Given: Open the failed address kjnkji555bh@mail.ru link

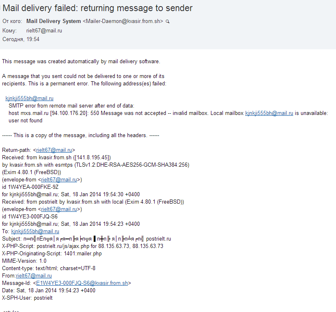Looking at the screenshot, I should (x=29, y=99).
